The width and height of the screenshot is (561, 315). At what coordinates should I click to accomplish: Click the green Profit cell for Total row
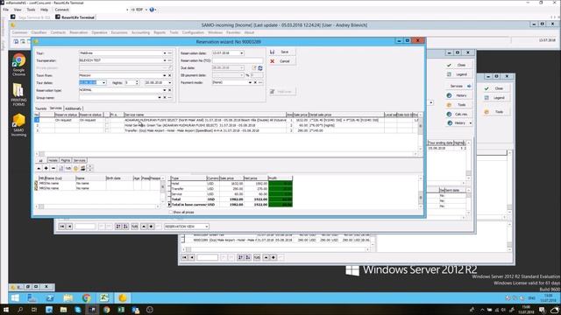(280, 199)
